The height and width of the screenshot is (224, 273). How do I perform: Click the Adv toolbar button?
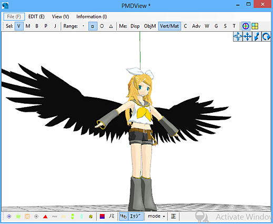click(x=196, y=26)
